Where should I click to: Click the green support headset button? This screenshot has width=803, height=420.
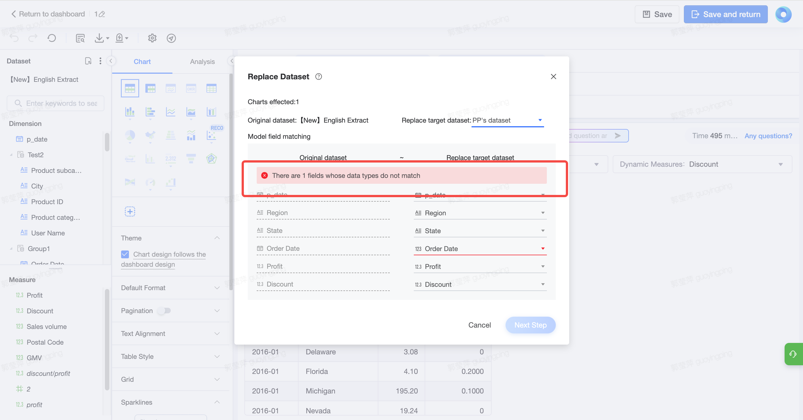point(793,354)
